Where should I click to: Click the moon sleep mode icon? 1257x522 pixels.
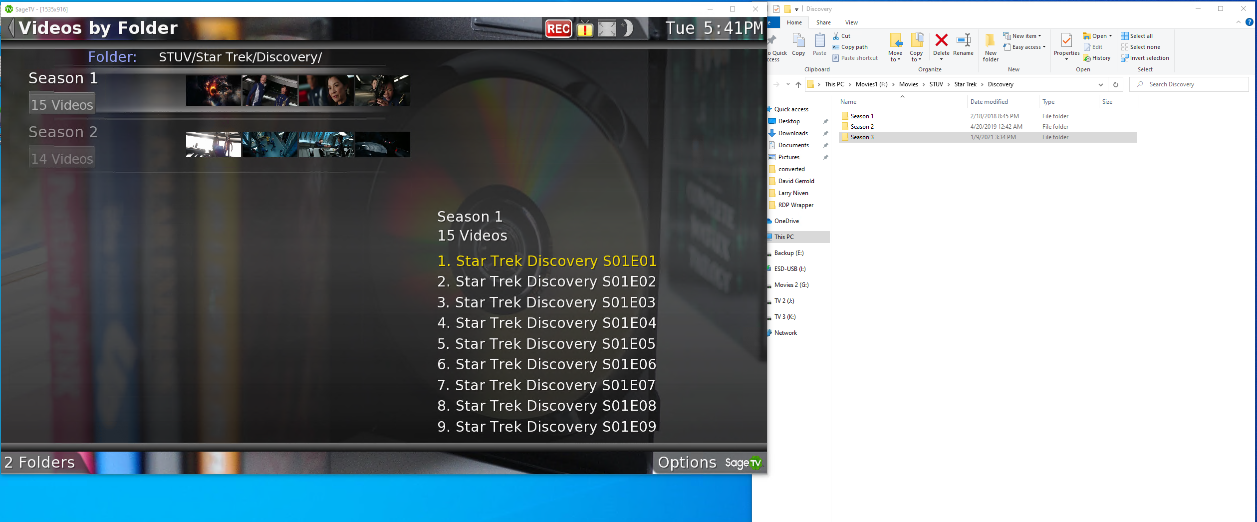pos(628,28)
